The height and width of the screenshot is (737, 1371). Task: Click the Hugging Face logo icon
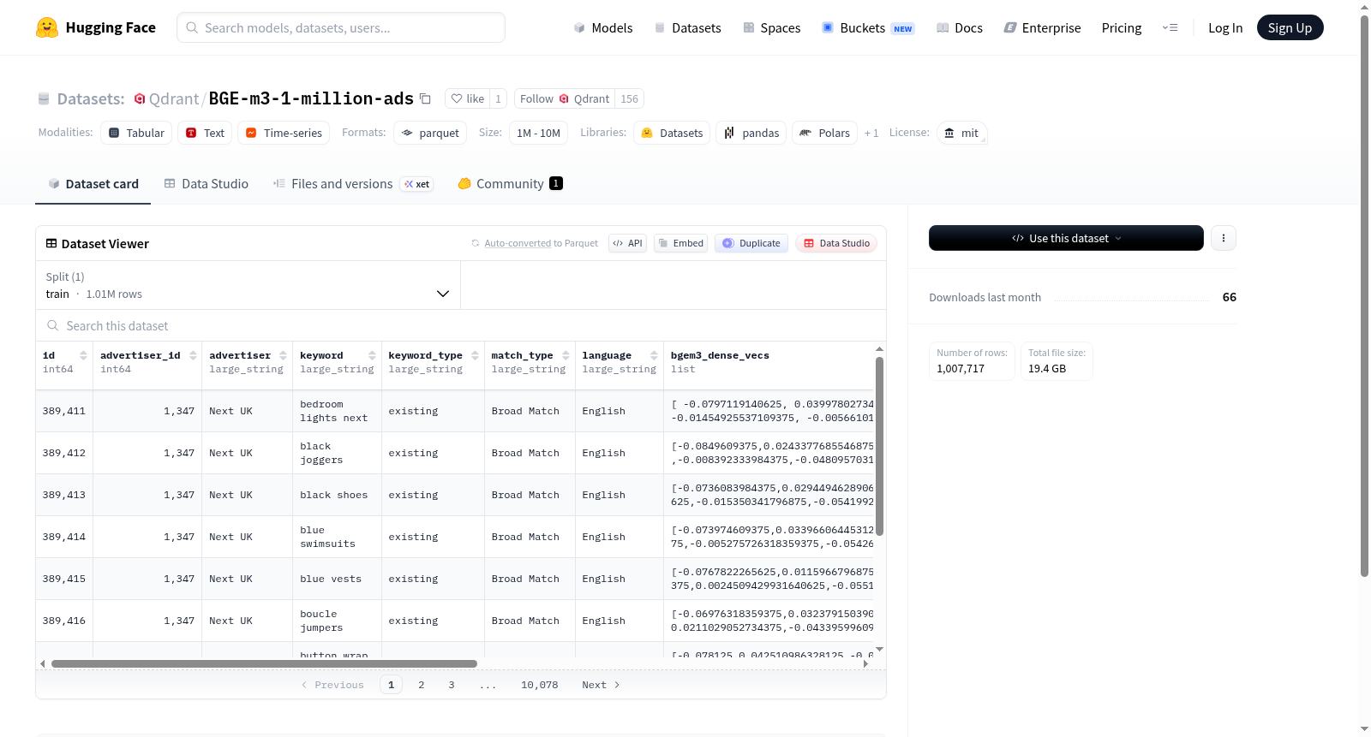point(47,27)
